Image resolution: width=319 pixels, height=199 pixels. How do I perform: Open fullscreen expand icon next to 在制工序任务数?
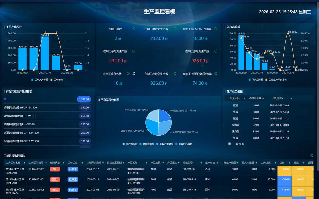(x=134, y=73)
